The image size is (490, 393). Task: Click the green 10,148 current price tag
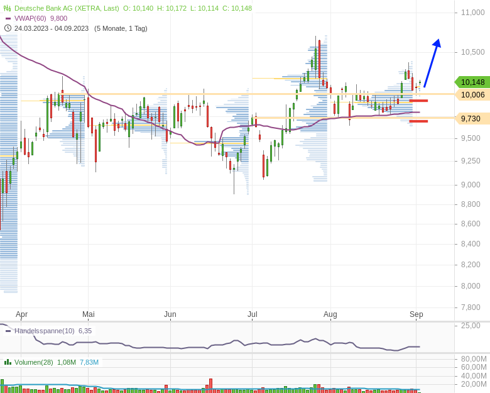point(472,82)
